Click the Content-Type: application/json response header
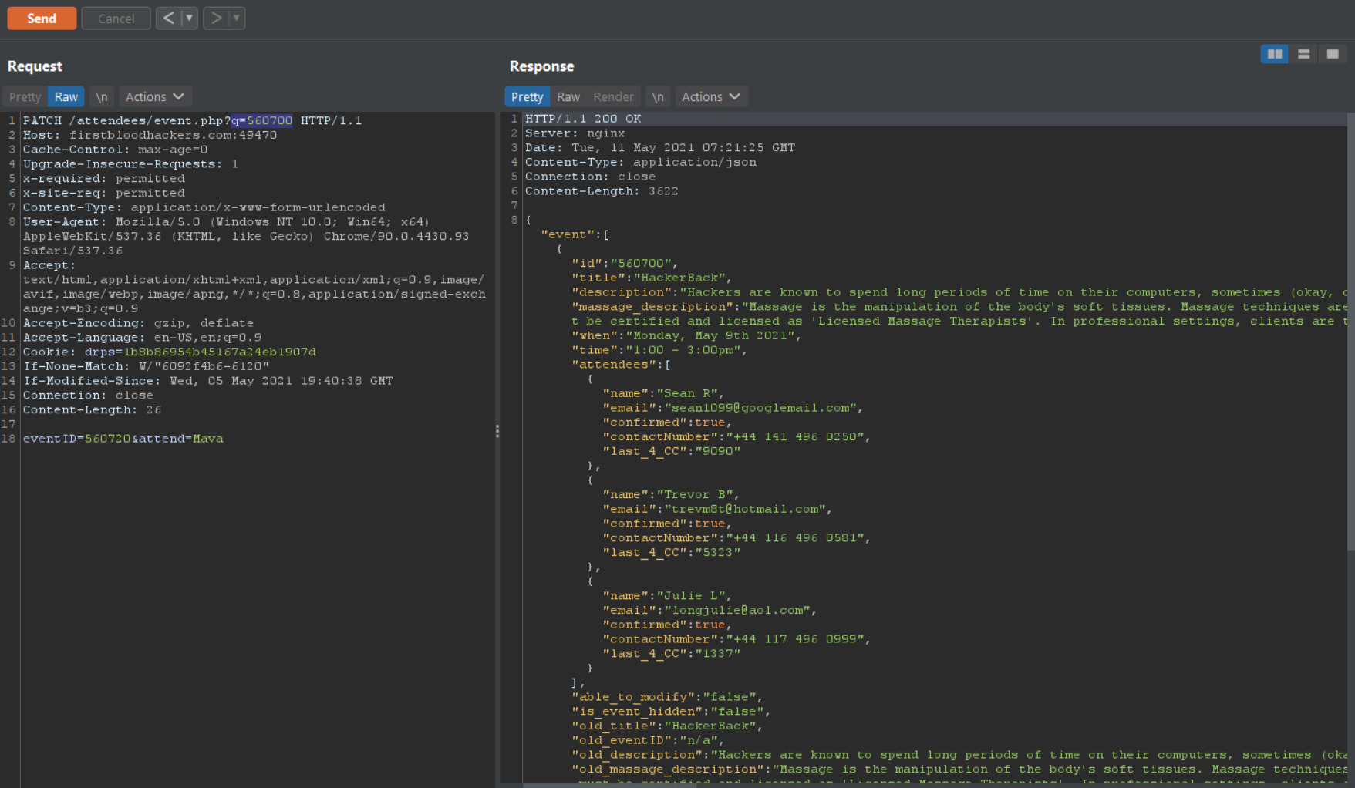 [641, 162]
